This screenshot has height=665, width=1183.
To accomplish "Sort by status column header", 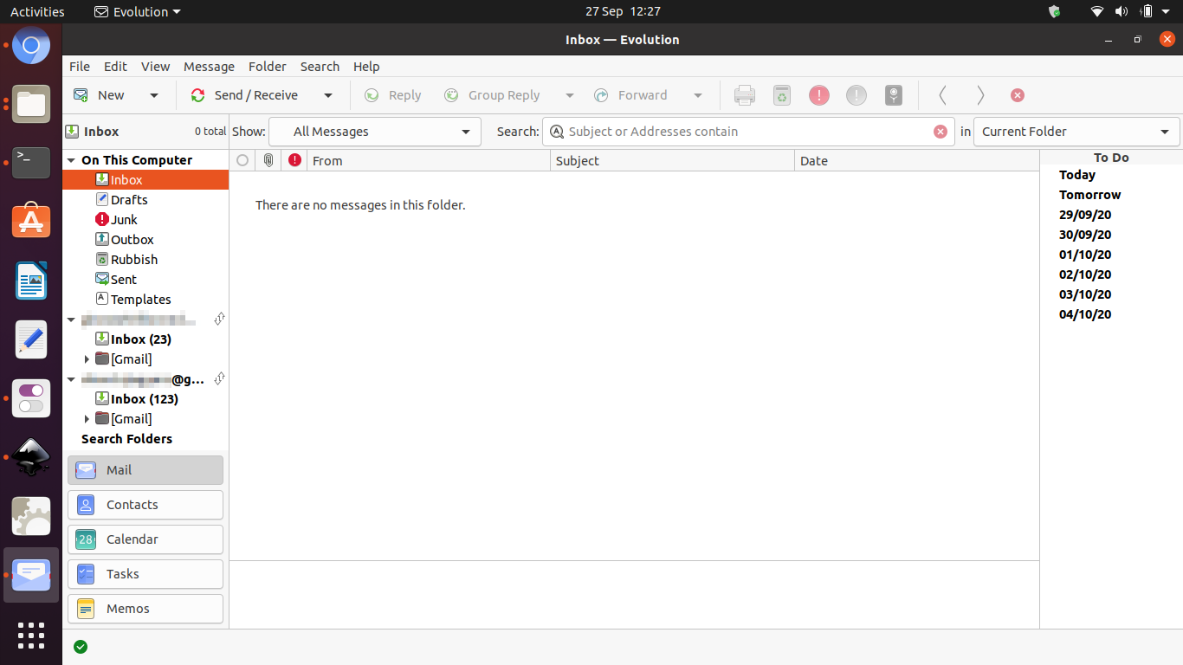I will coord(242,160).
